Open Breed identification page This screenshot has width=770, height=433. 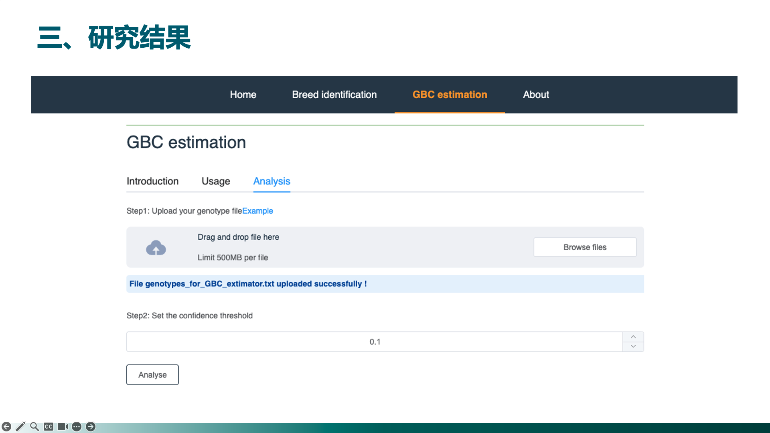[334, 95]
